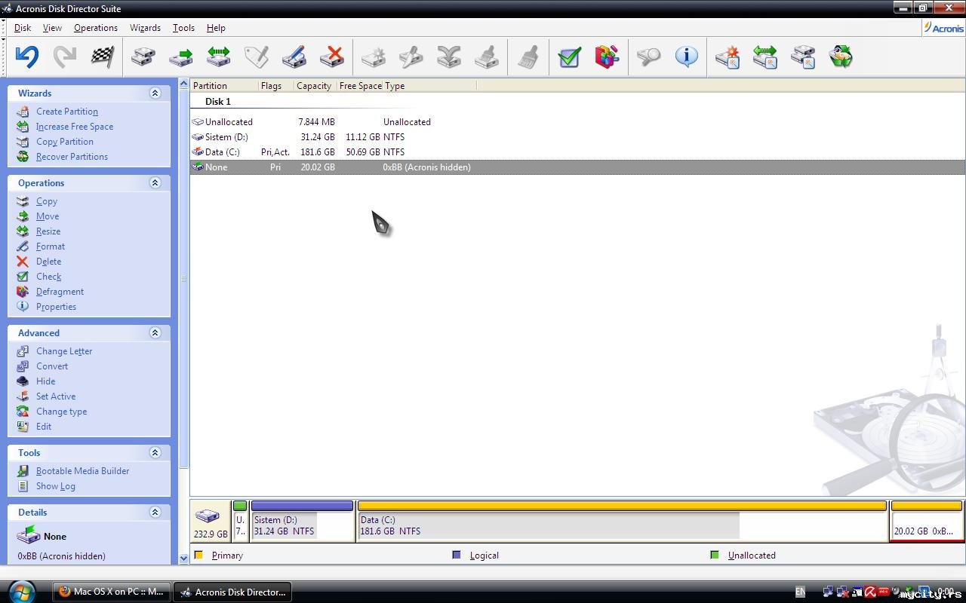Collapse the Wizards panel
Viewport: 966px width, 603px height.
(155, 93)
